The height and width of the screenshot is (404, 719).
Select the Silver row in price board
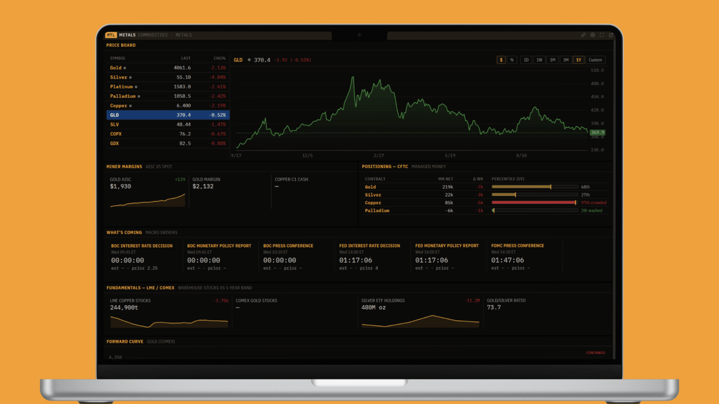coord(168,77)
